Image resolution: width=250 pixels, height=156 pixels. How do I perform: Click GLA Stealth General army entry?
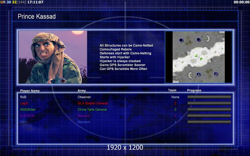[x=93, y=103]
